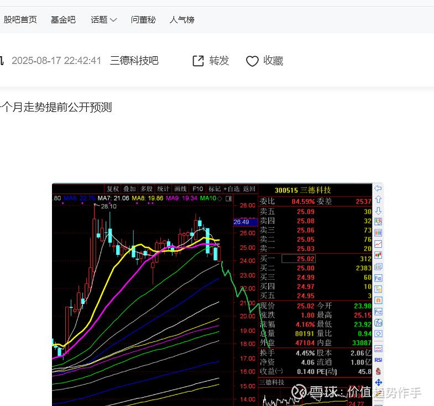Screen dimensions: 434x406
Task: Click the 涨幅 value 4.16%
Action: pyautogui.click(x=305, y=324)
